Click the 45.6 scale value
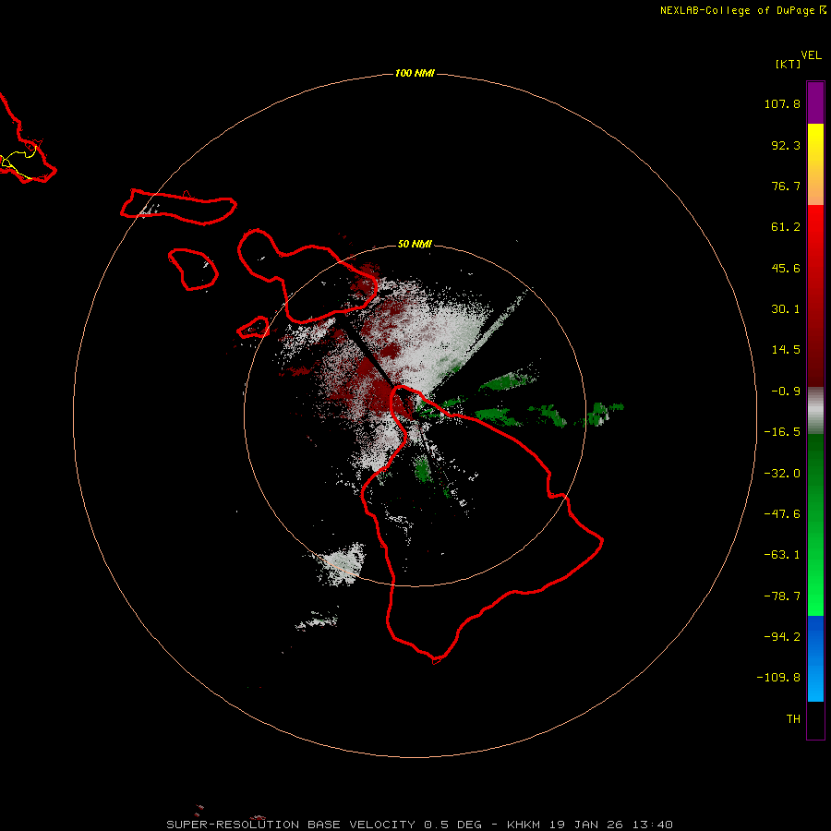831x831 pixels. tap(786, 268)
